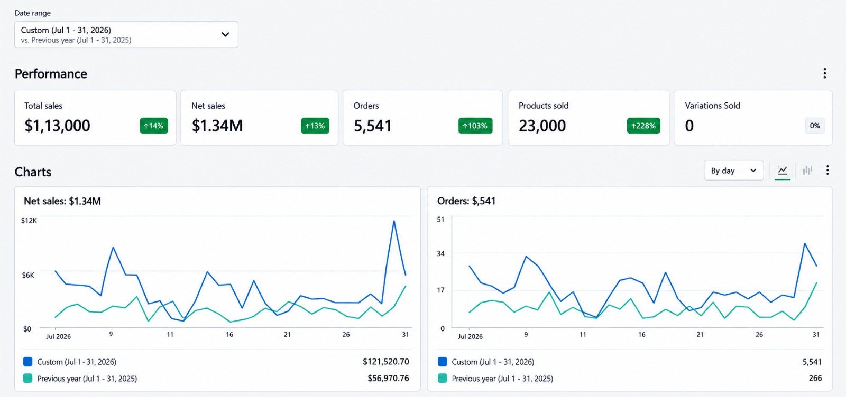846x397 pixels.
Task: Click the $121,520.70 legend value
Action: [x=386, y=362]
